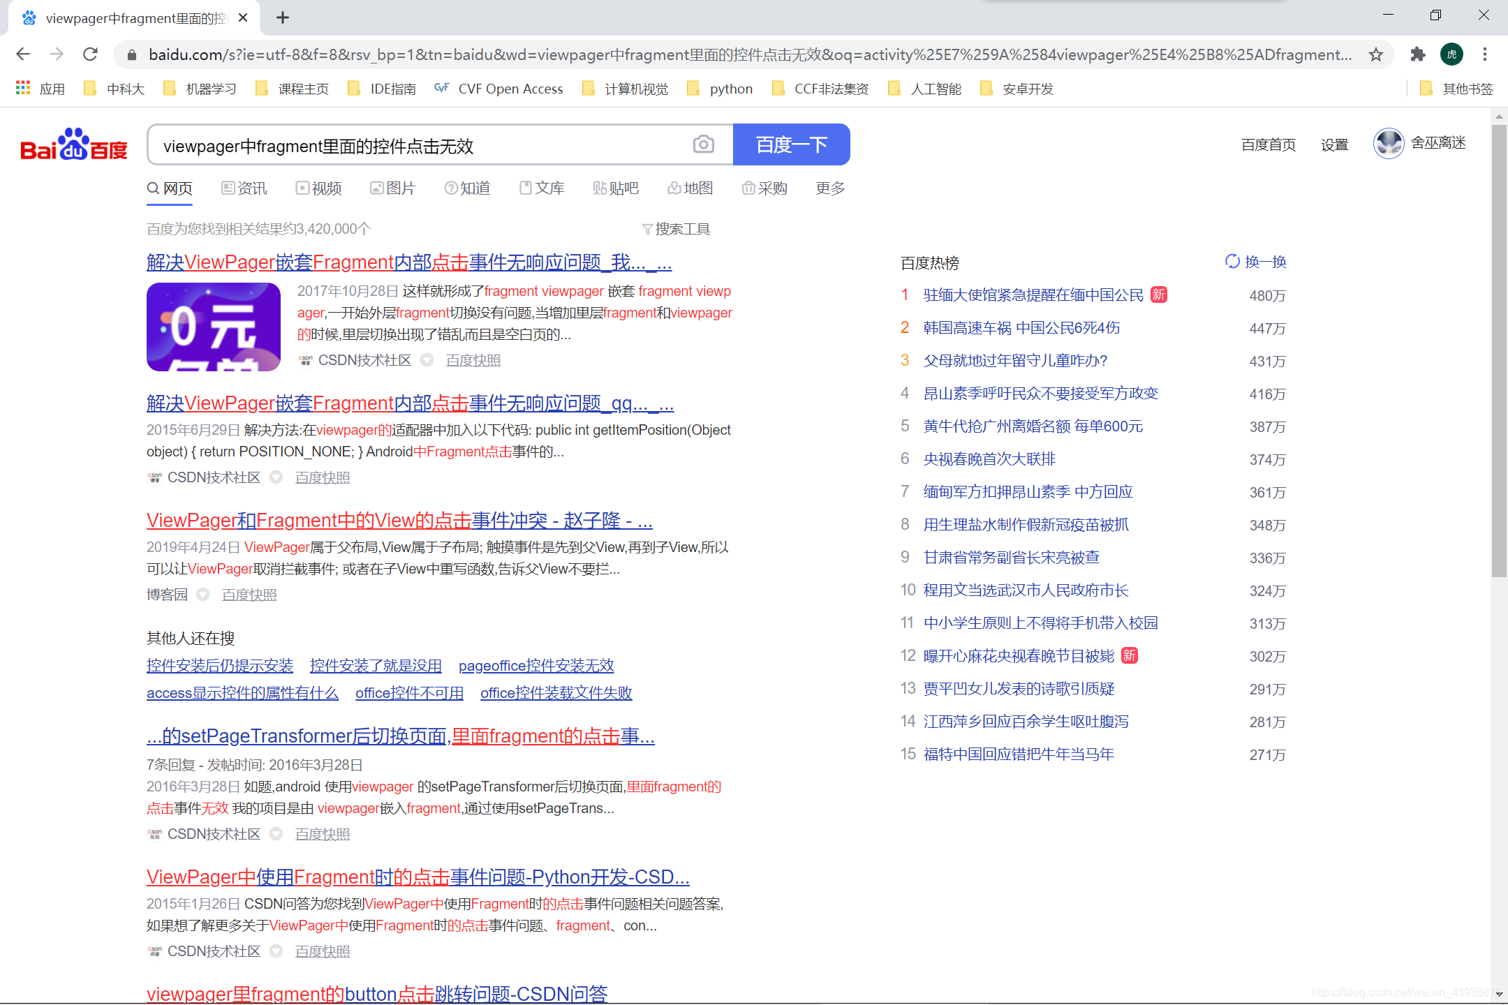Click the search query input field
Screen dimensions: 1508x1005
[419, 145]
